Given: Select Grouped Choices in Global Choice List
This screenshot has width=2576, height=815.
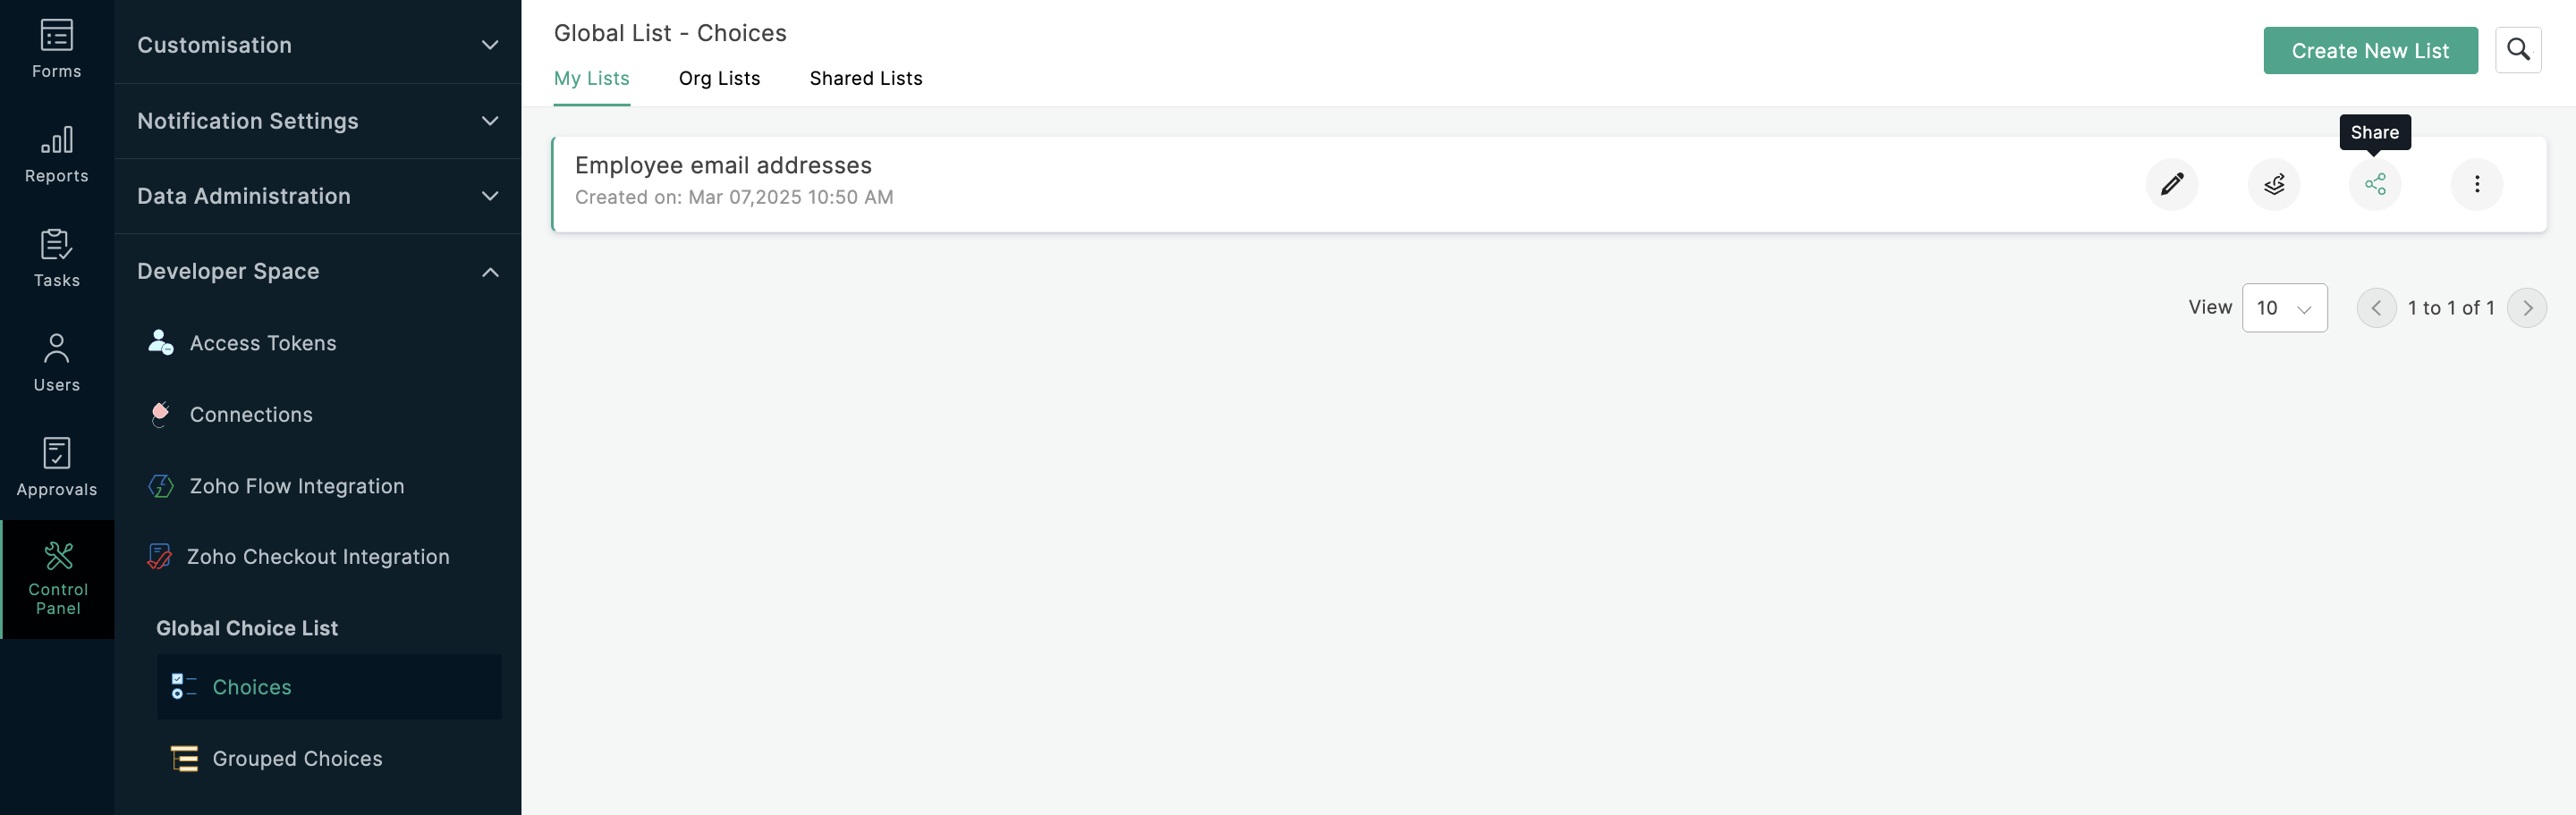Looking at the screenshot, I should [x=297, y=758].
